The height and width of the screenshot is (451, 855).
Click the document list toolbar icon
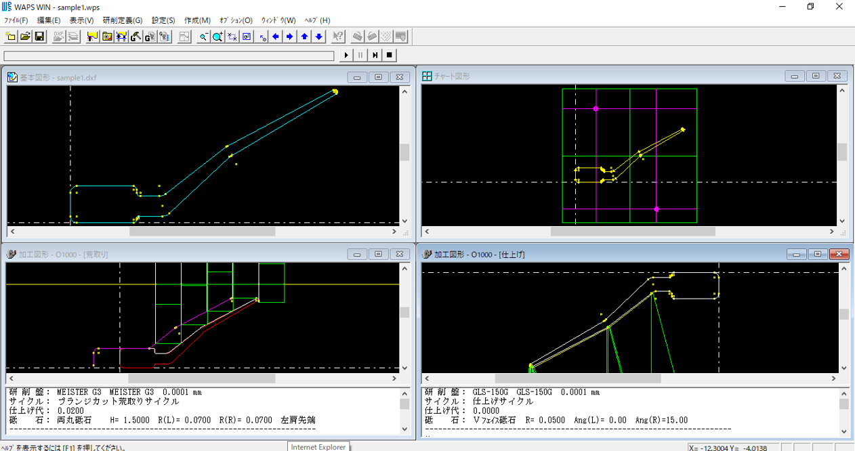[x=164, y=37]
